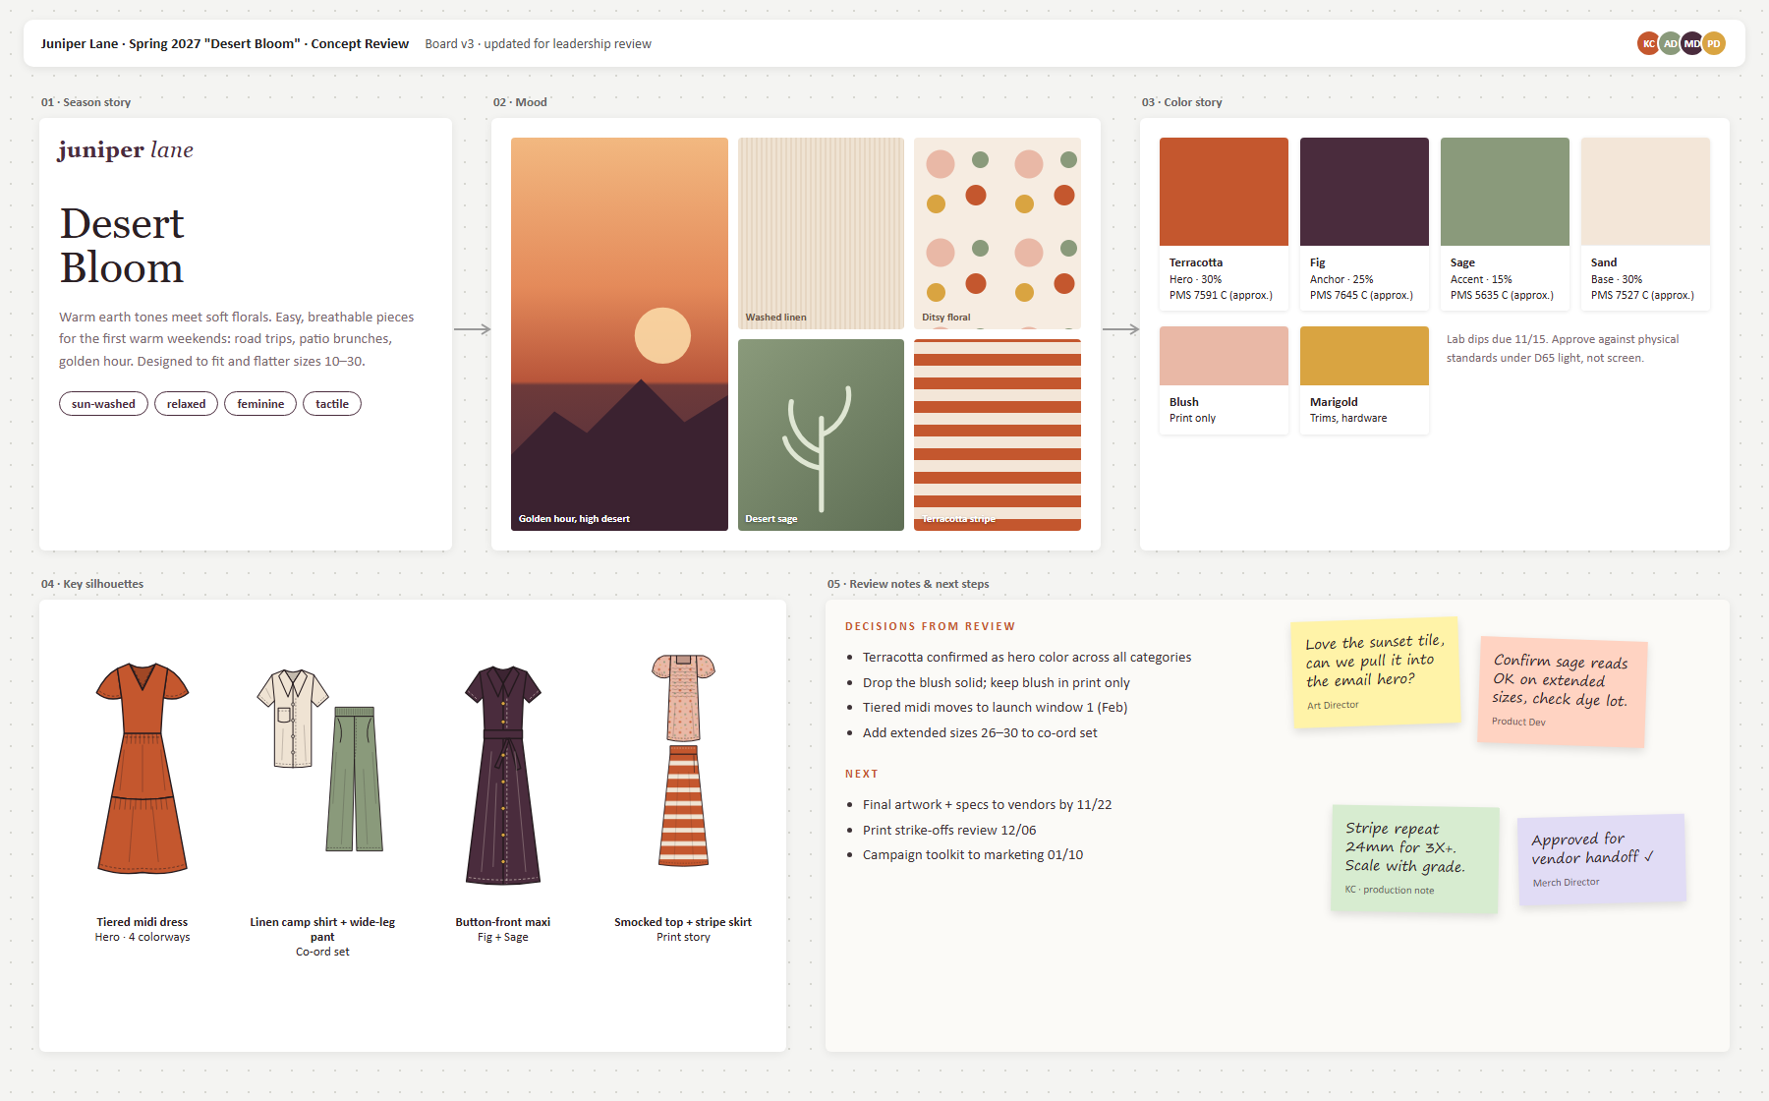This screenshot has height=1101, width=1769.
Task: Open the Washed linen mood tile
Action: pyautogui.click(x=821, y=233)
